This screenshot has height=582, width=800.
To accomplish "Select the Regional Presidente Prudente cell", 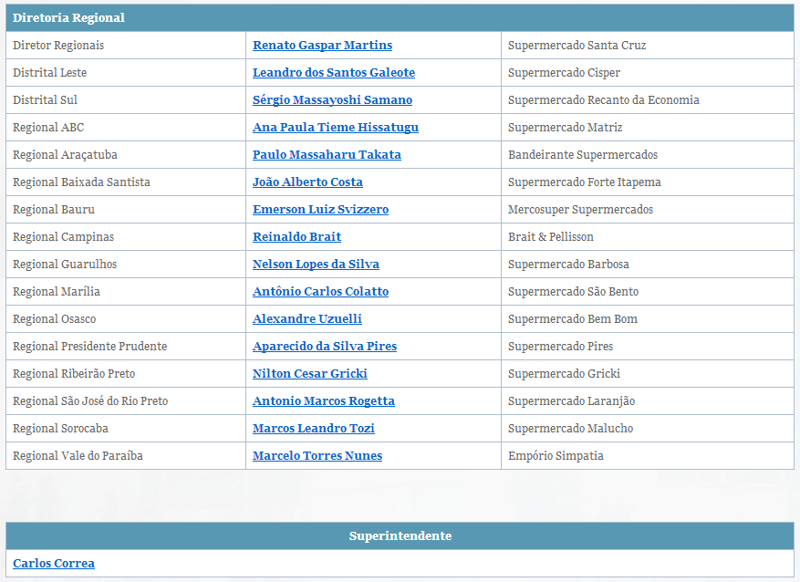I will (126, 347).
